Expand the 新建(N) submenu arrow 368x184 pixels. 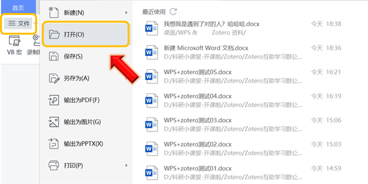(x=126, y=12)
